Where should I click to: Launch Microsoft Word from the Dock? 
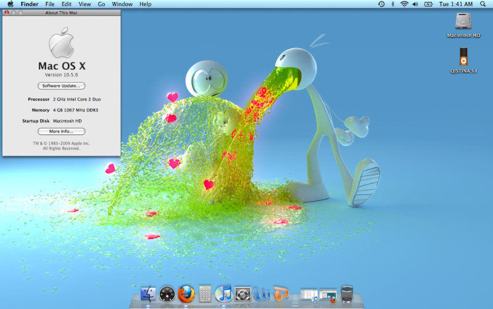tap(262, 294)
